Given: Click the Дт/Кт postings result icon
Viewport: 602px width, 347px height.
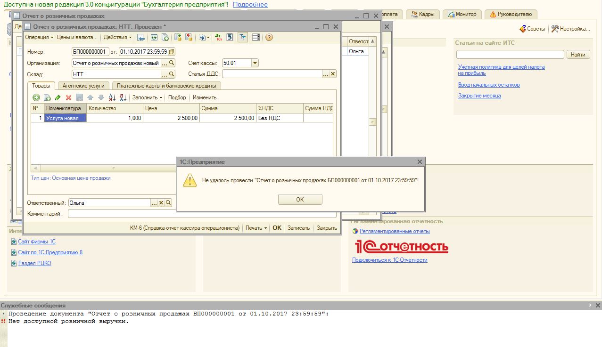Looking at the screenshot, I should click(218, 37).
